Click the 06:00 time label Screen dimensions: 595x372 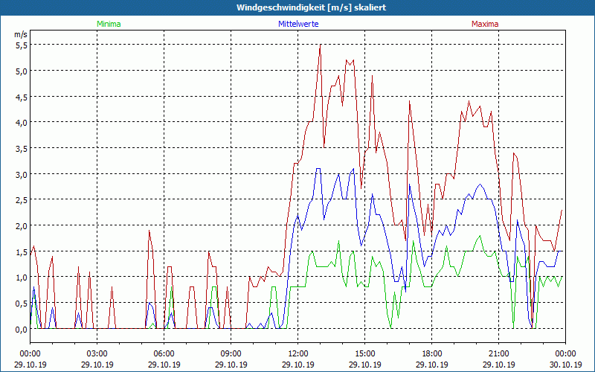(164, 354)
